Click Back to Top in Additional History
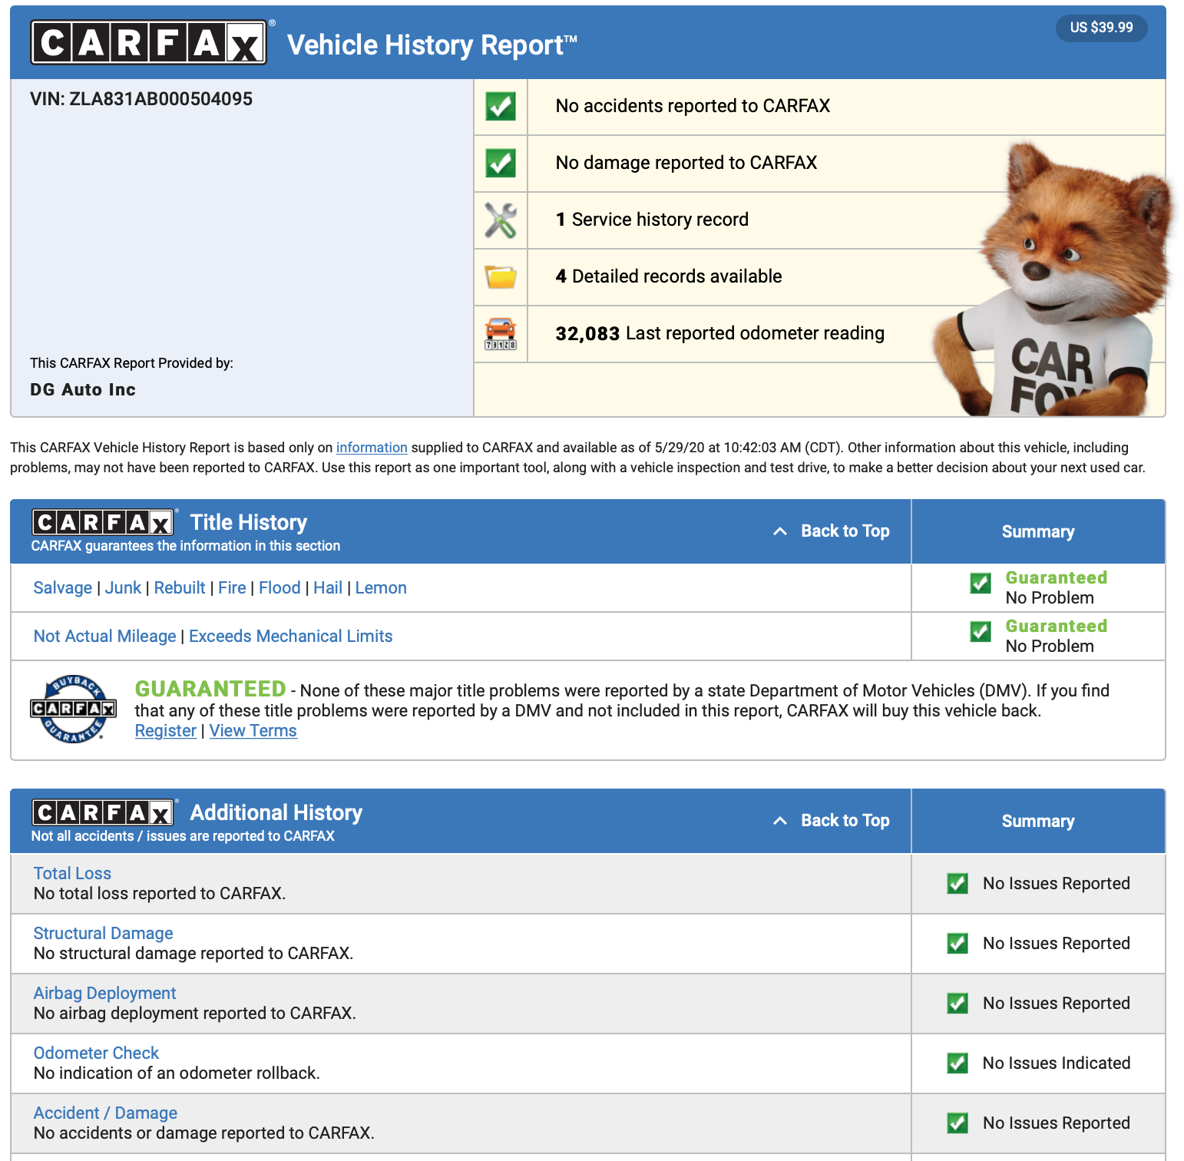Screen dimensions: 1184x1161 click(844, 821)
